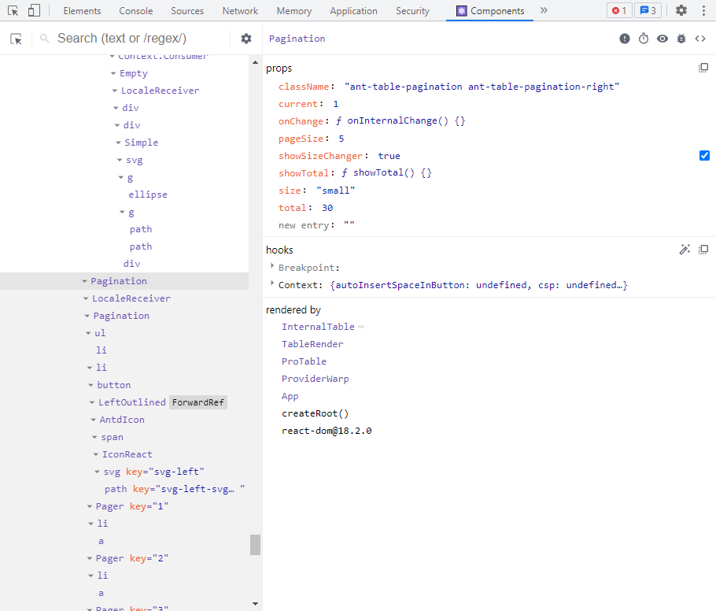
Task: Collapse the ul element node
Action: pos(88,333)
